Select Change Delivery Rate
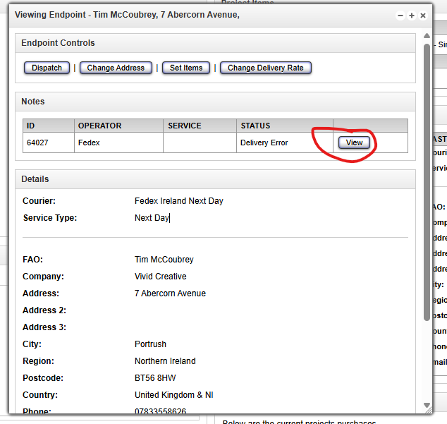The width and height of the screenshot is (447, 424). (265, 68)
